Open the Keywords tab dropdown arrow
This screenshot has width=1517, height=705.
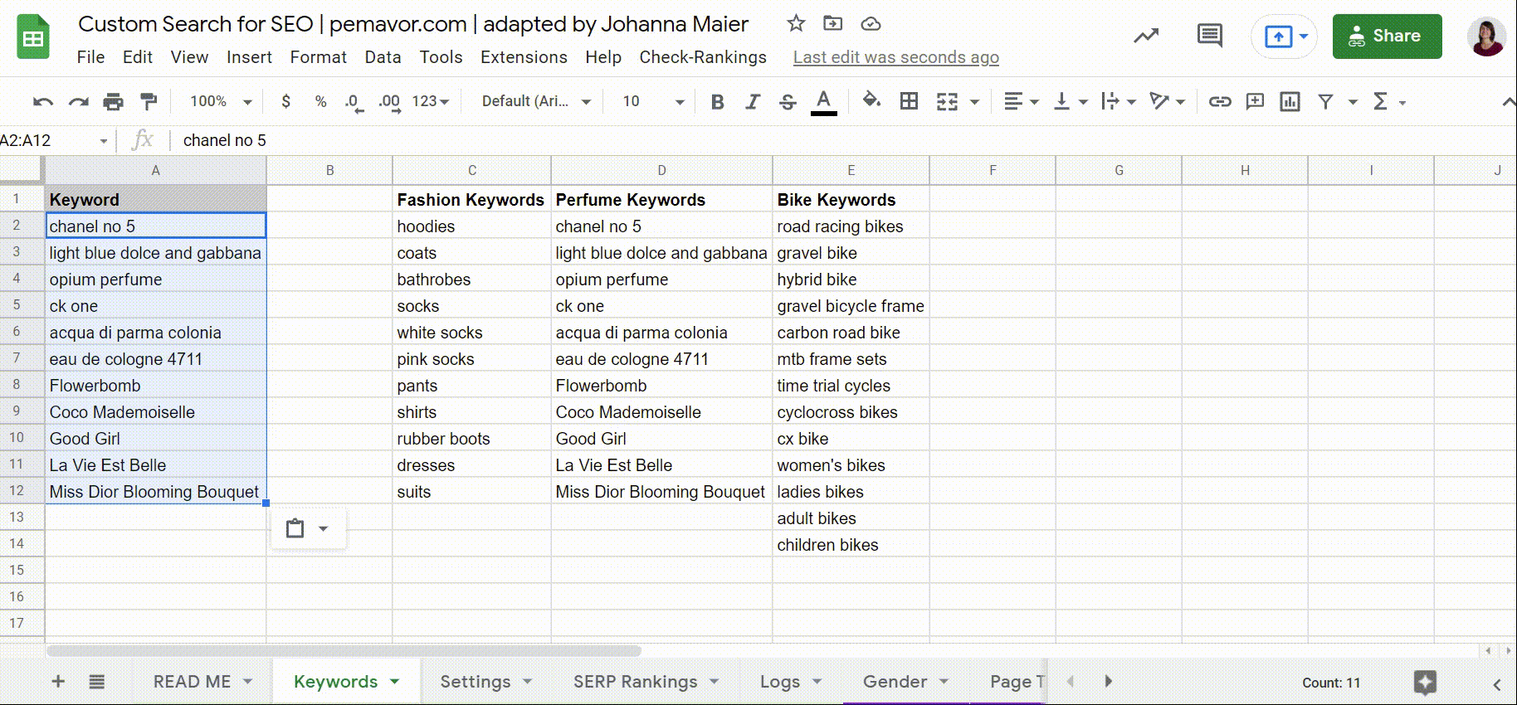394,682
